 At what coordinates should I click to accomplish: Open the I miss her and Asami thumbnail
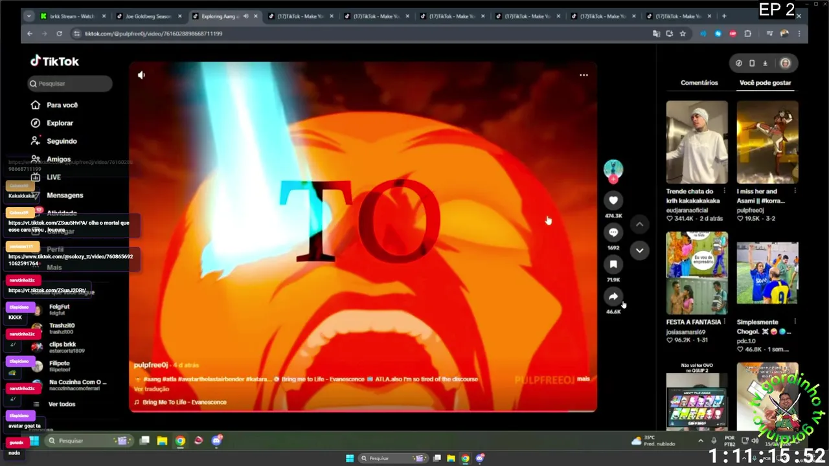click(767, 142)
